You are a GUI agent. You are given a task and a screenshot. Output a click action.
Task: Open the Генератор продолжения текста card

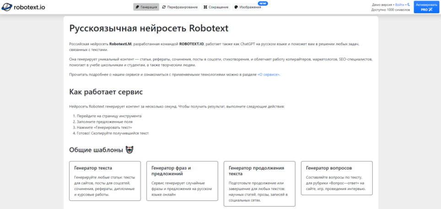click(259, 184)
